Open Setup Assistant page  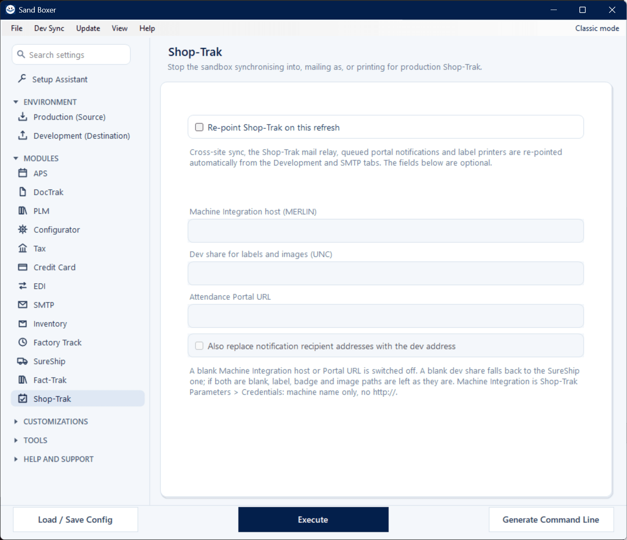click(60, 79)
